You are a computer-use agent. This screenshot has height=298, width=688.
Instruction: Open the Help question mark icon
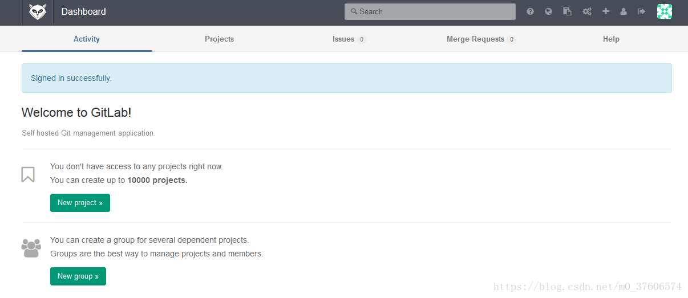pos(531,11)
